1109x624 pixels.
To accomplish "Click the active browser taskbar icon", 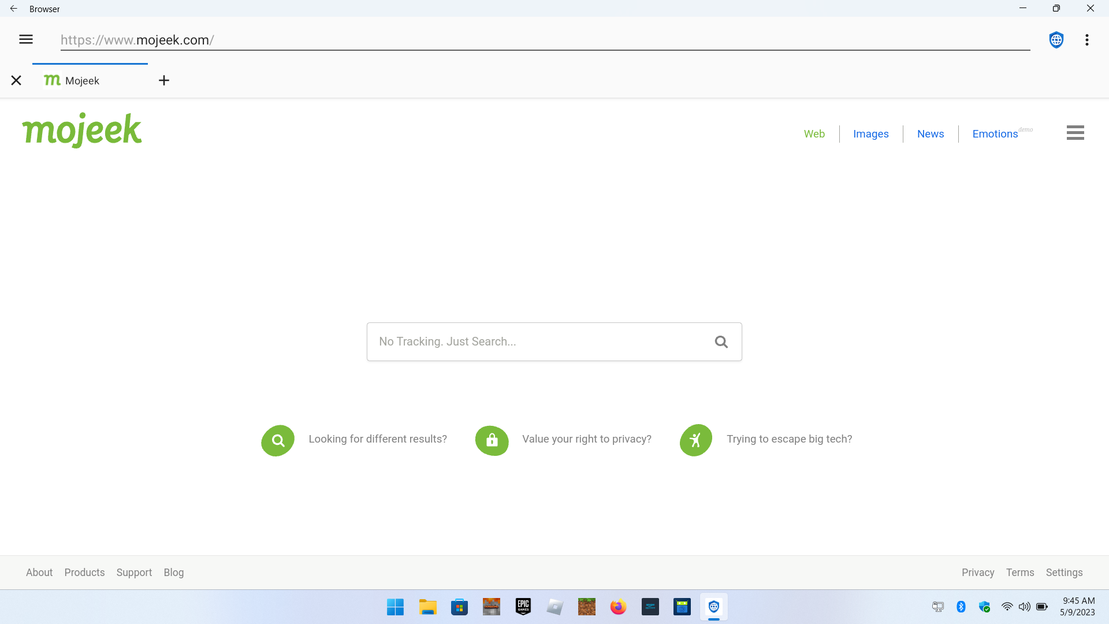I will coord(714,607).
